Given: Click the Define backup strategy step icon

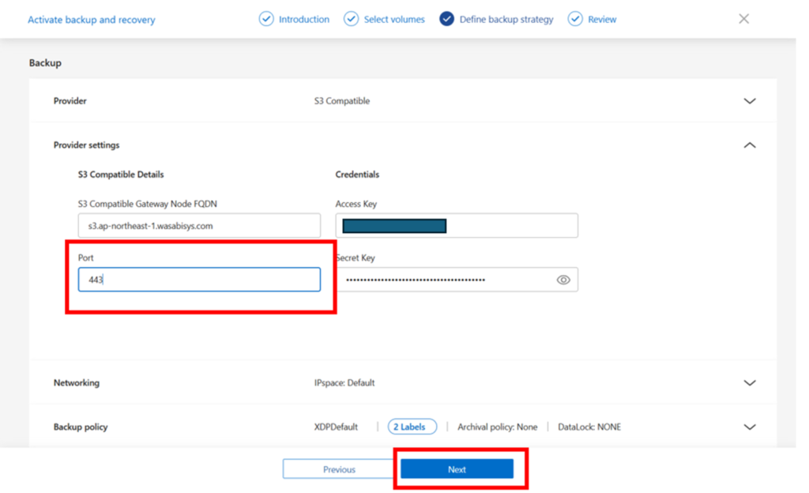Looking at the screenshot, I should point(447,19).
